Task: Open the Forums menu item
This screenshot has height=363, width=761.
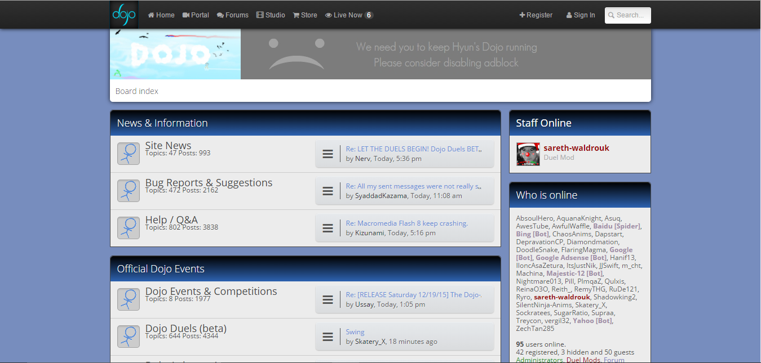Action: 233,15
